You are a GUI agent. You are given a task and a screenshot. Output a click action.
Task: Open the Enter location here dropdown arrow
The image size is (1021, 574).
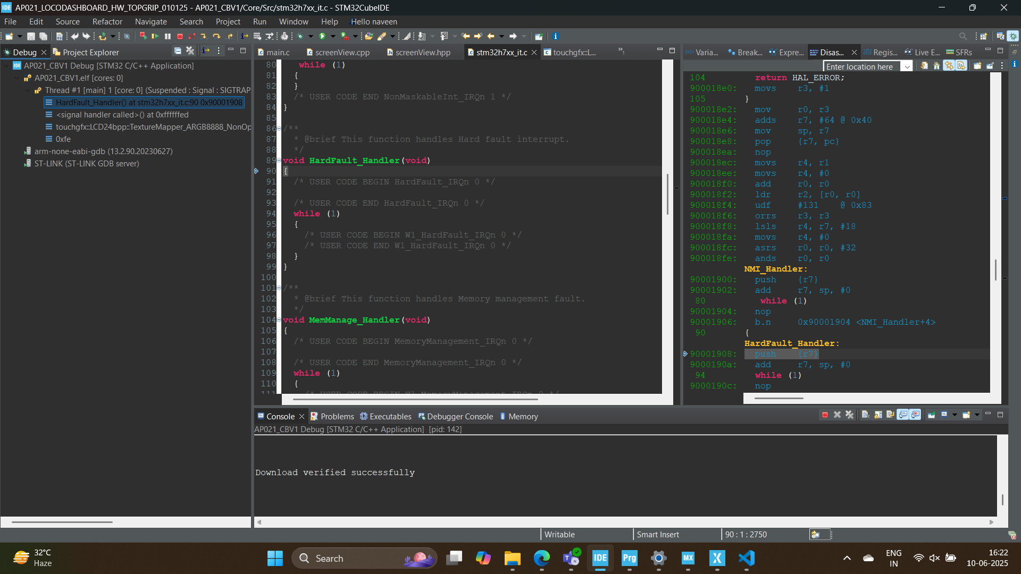[x=907, y=66]
